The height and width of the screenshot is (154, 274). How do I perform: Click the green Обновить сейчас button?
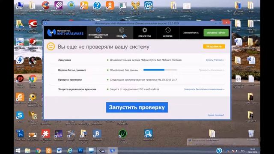coord(216,33)
